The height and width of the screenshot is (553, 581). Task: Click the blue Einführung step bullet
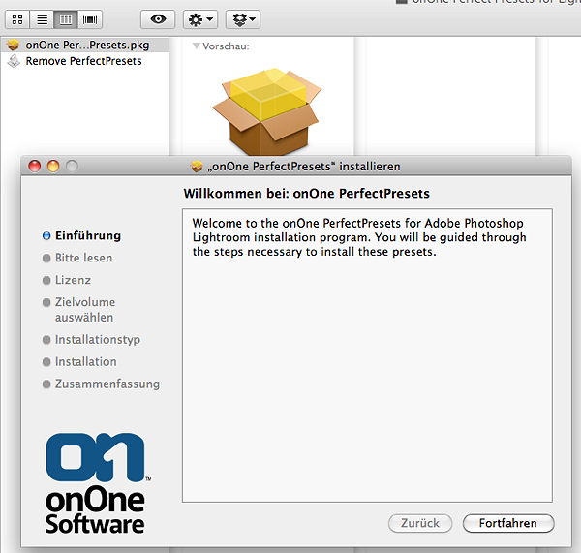pos(46,235)
